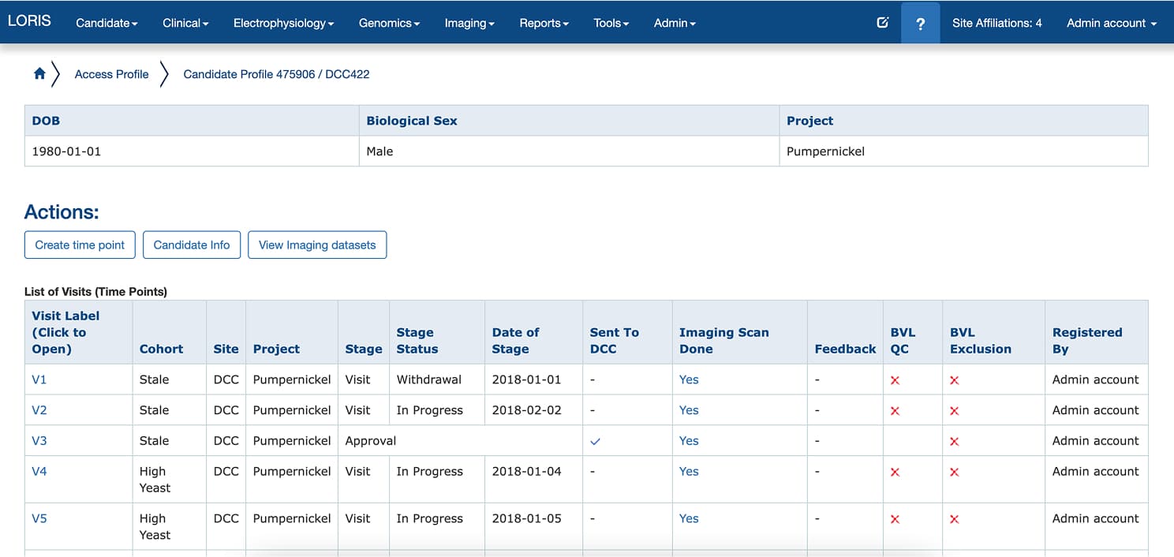Click the feedback pencil icon in navbar
The image size is (1174, 557).
tap(882, 23)
